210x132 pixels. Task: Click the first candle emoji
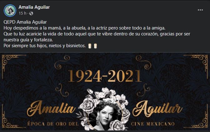click(x=90, y=46)
